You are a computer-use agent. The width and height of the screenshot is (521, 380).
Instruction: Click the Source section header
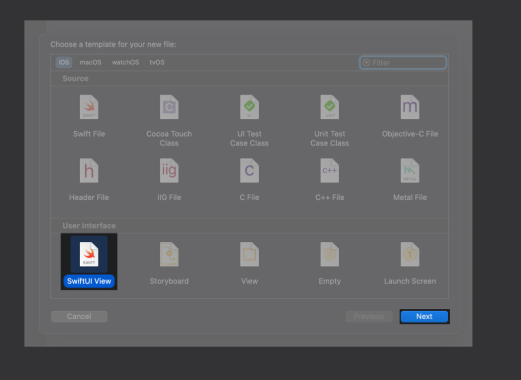tap(75, 78)
